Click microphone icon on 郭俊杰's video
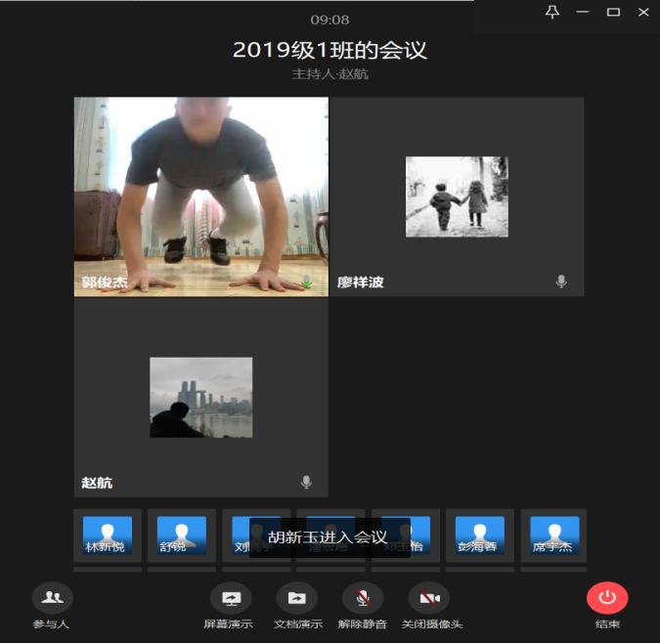This screenshot has height=644, width=660. coord(306,281)
